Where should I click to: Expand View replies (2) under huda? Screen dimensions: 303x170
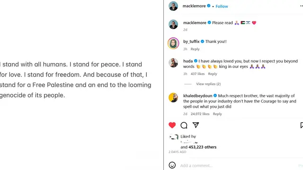coord(208,84)
